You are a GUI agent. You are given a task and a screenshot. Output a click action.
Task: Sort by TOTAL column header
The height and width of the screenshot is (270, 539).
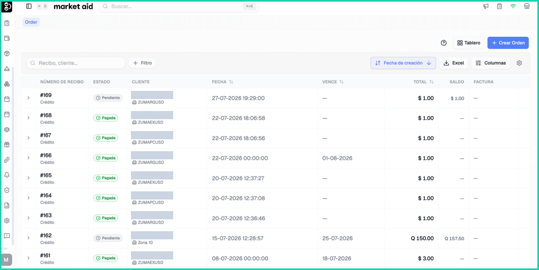[x=423, y=82]
